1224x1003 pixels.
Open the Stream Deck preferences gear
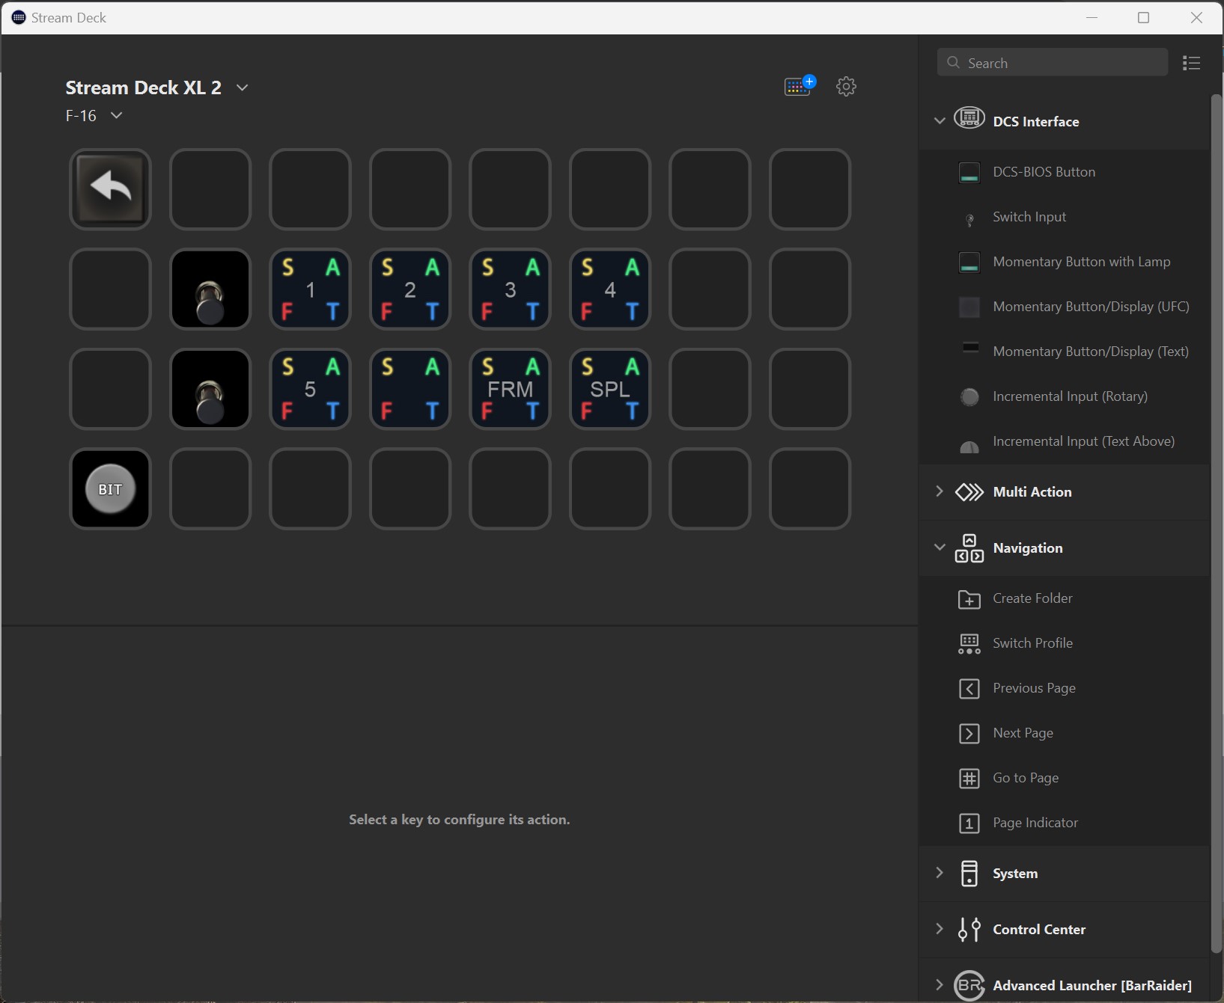[846, 87]
